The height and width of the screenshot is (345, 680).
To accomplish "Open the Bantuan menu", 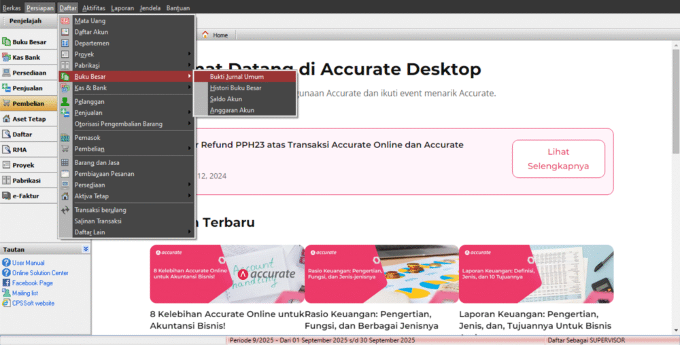I will pyautogui.click(x=177, y=7).
